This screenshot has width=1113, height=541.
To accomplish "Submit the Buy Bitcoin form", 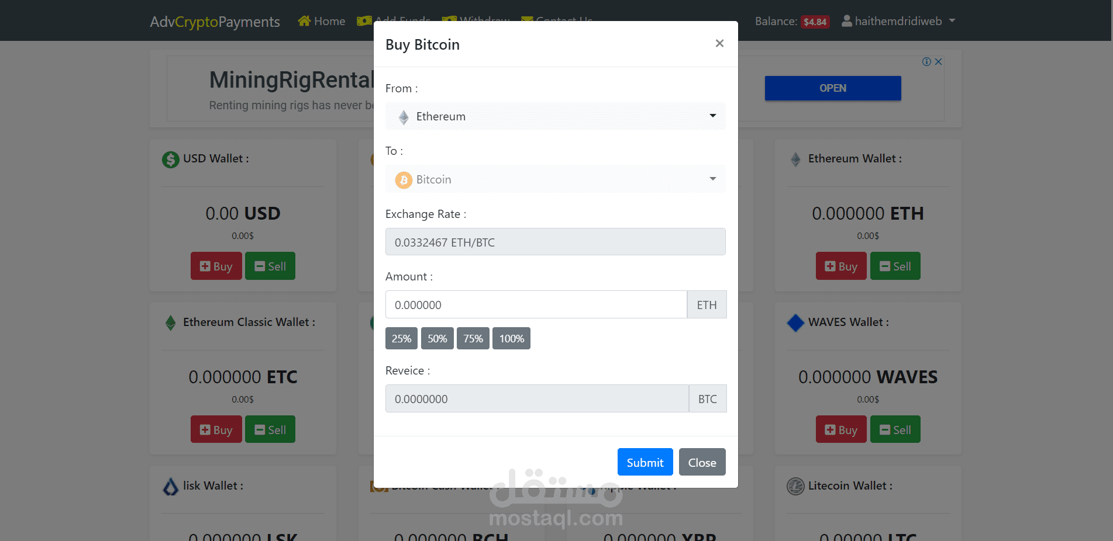I will click(x=645, y=462).
